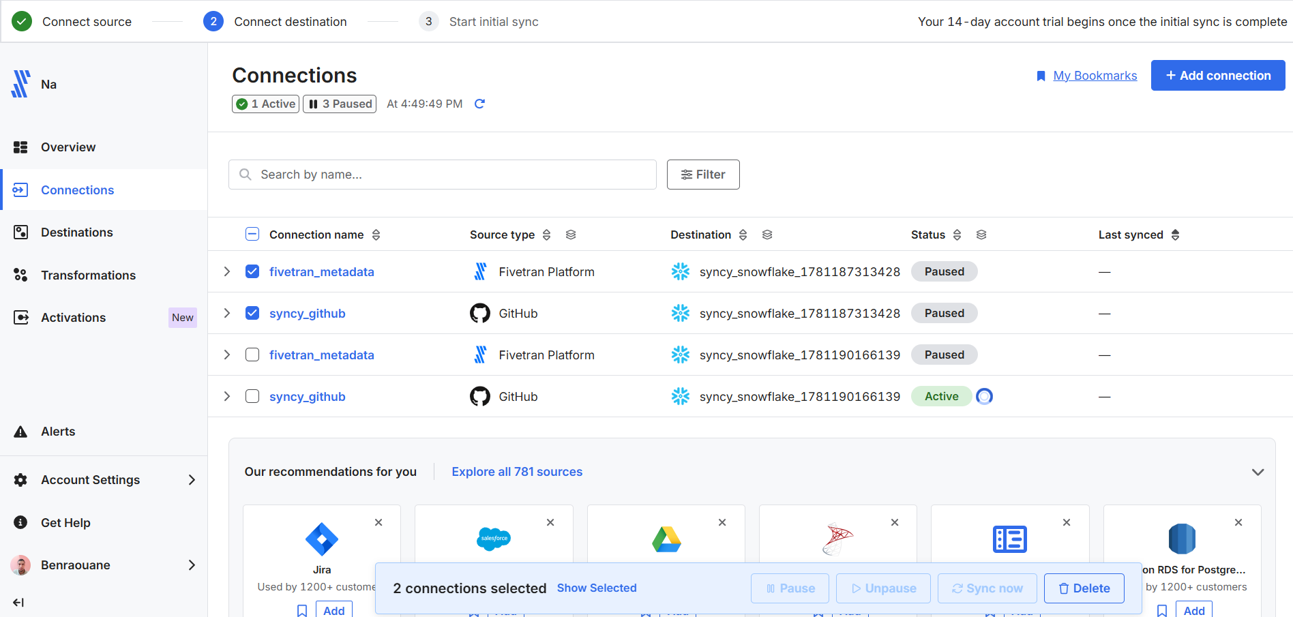Expand the paused syncy_github row
Screen dimensions: 1293x617
[x=227, y=313]
